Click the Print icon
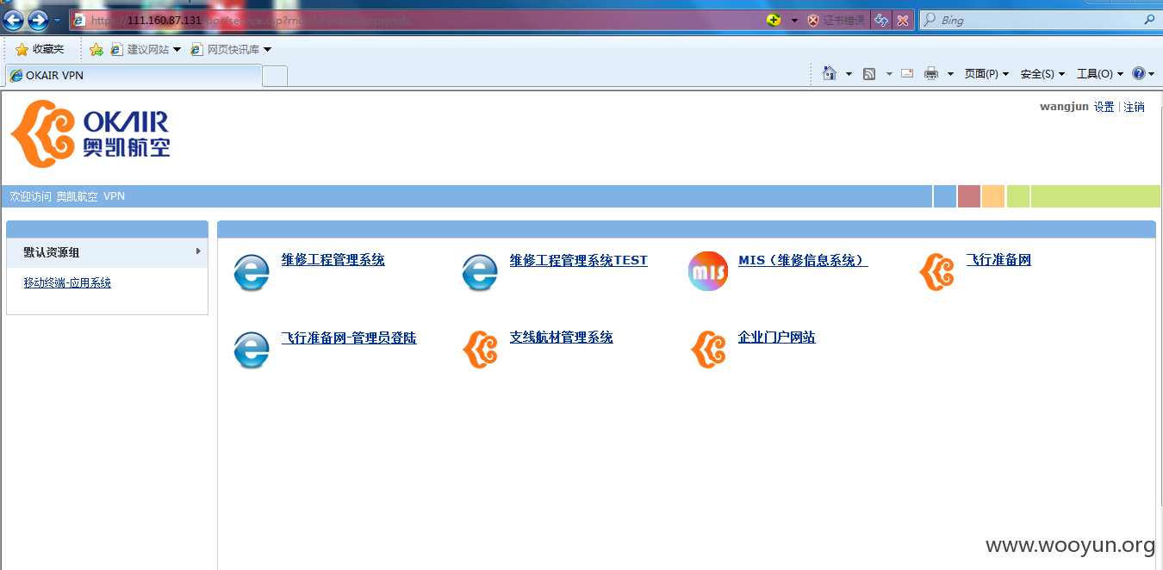This screenshot has height=570, width=1163. coord(931,74)
